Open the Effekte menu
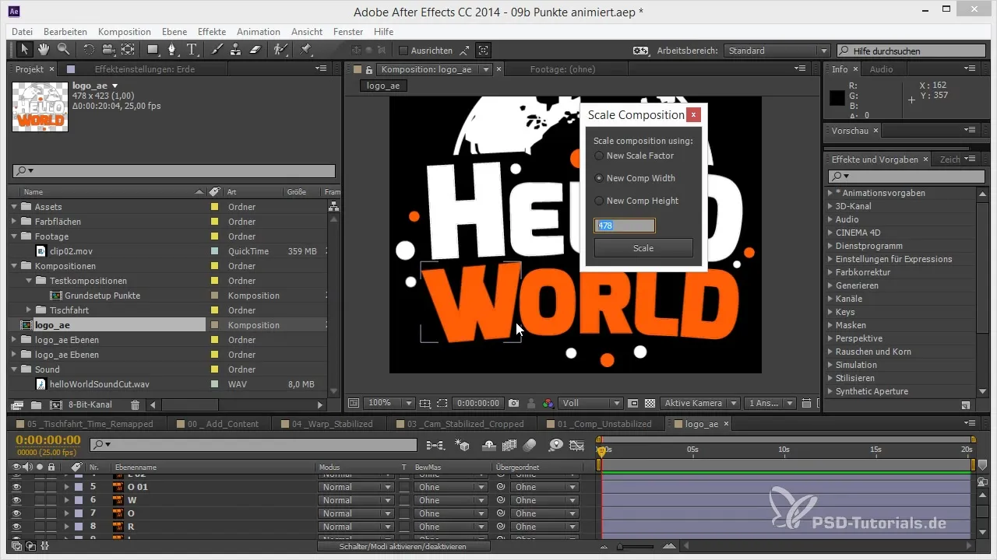Viewport: 997px width, 560px height. tap(212, 32)
